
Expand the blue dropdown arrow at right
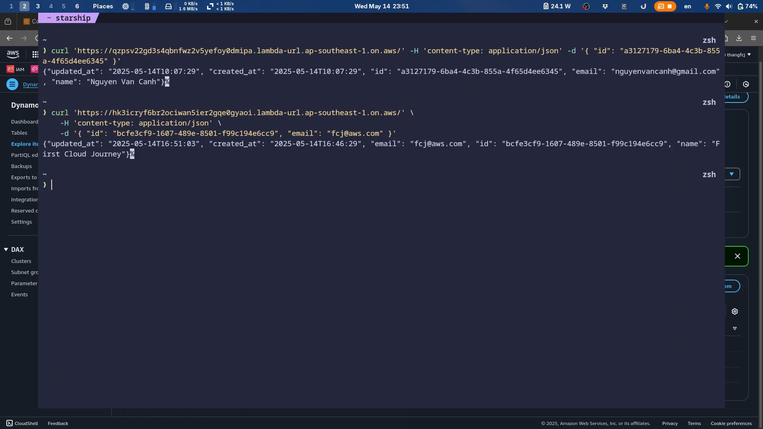pos(732,174)
